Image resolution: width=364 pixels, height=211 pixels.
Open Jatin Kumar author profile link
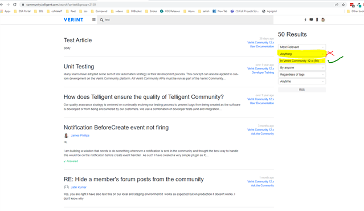pyautogui.click(x=79, y=187)
